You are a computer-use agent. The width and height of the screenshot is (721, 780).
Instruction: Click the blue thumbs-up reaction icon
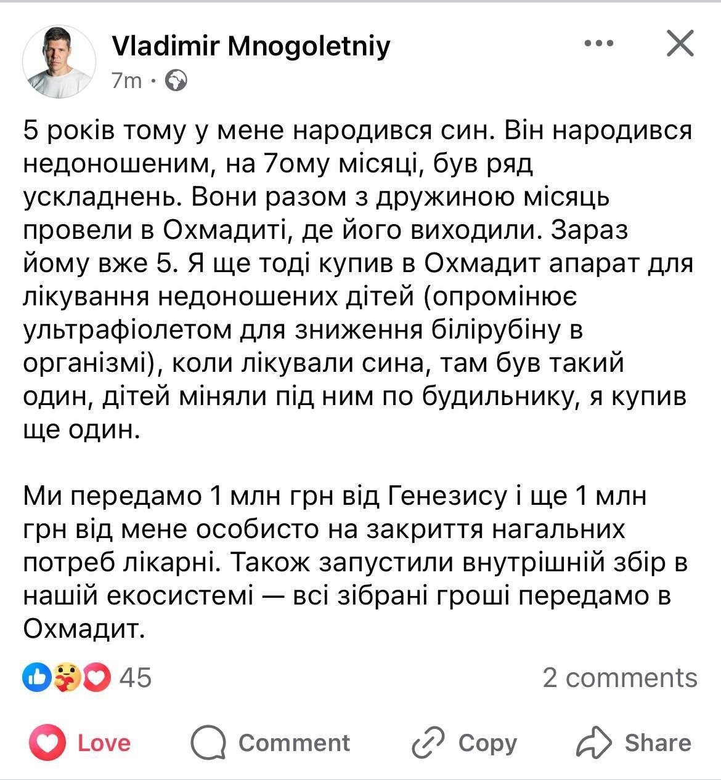tap(36, 678)
